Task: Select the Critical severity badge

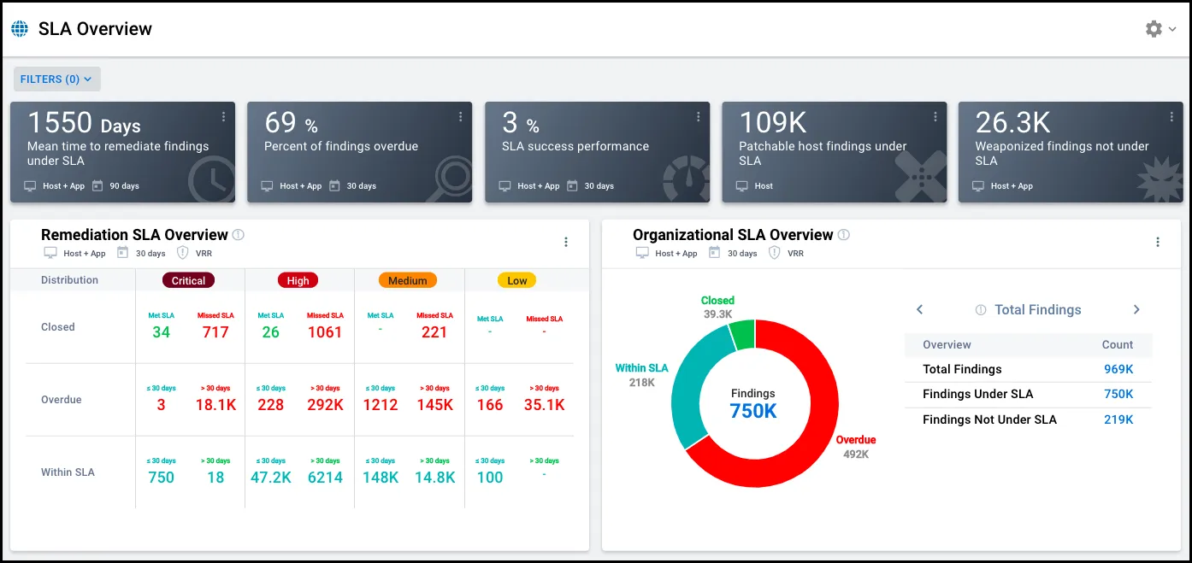Action: point(188,280)
